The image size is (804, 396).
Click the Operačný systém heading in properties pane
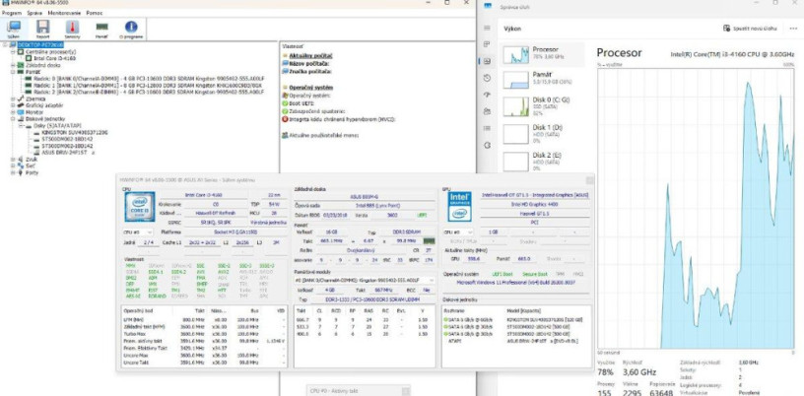[310, 88]
